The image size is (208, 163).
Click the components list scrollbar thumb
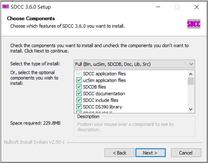pos(191,81)
